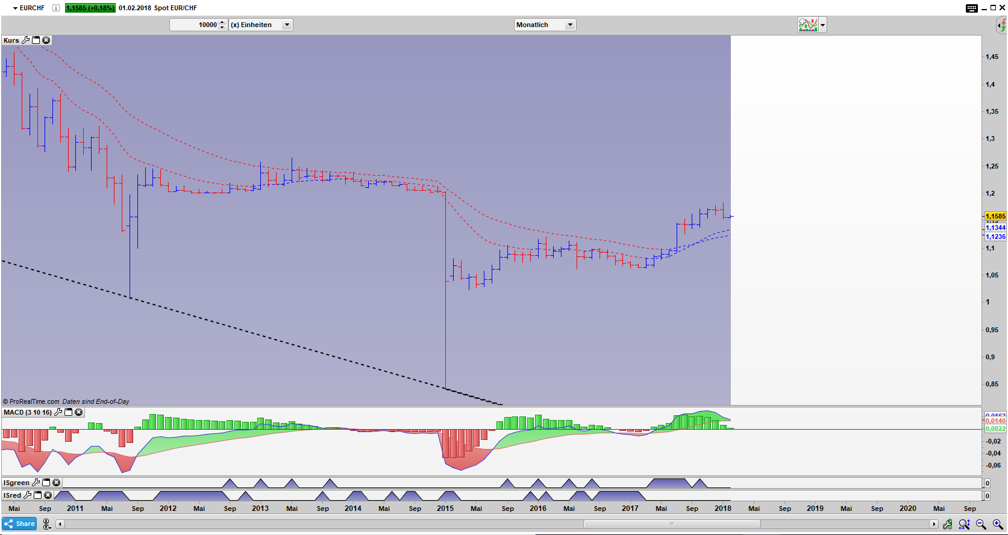1008x535 pixels.
Task: Maximize the MACD panel window toggle
Action: coord(68,412)
